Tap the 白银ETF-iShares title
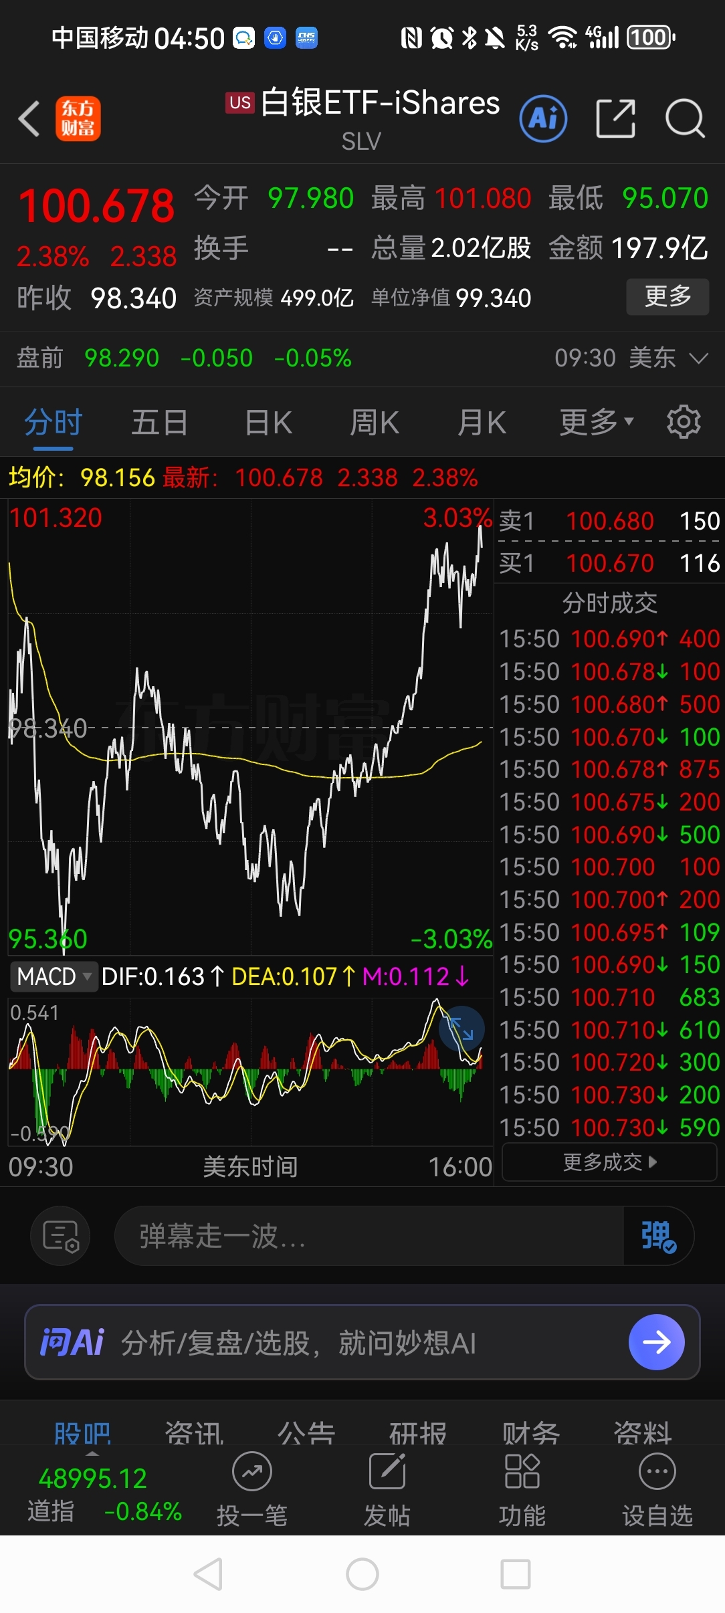The image size is (725, 1613). pos(380,103)
